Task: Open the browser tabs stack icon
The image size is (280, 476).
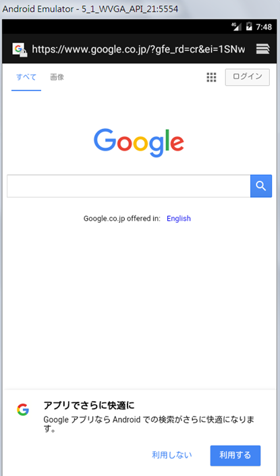Action: pos(262,49)
